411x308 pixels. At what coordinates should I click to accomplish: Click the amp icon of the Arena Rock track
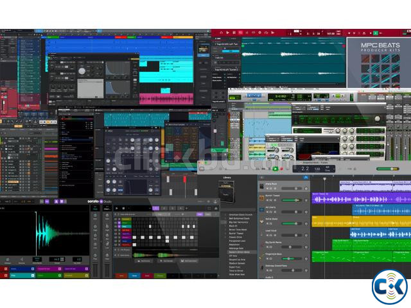click(261, 187)
